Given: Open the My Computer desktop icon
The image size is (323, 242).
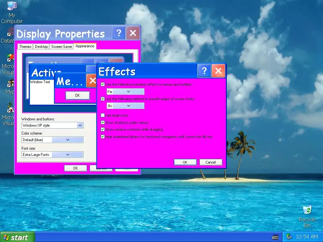Looking at the screenshot, I should 12,12.
